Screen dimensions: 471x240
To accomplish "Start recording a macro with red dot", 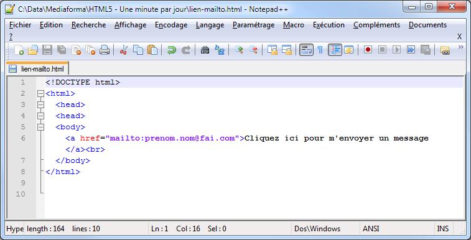I will 368,50.
